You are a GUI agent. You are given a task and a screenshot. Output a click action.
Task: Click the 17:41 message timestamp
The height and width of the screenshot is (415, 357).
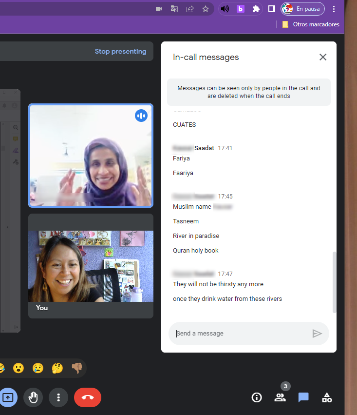tap(225, 148)
